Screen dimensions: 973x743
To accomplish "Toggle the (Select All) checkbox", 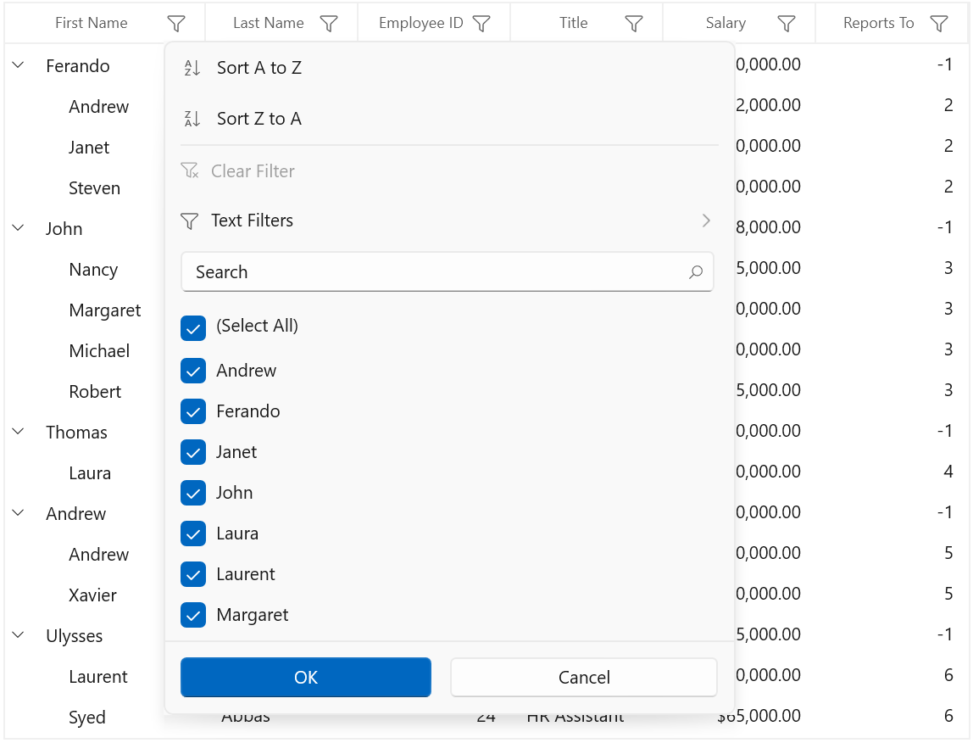I will (x=193, y=328).
